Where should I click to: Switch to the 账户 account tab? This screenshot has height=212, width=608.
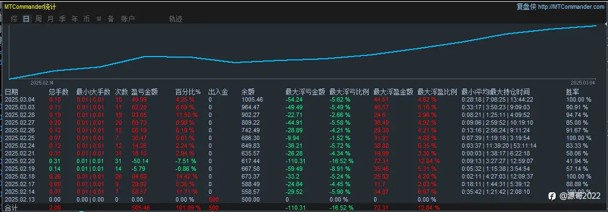click(x=128, y=19)
